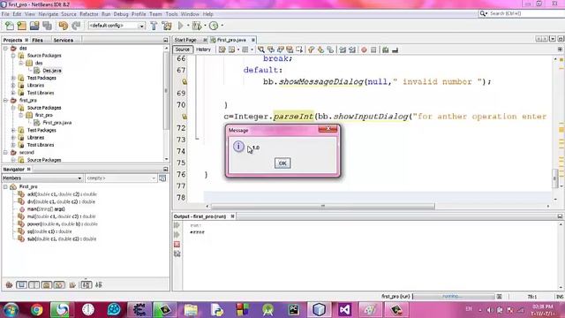Open the Refactor menu
Viewport: 565px width, 318px height.
[89, 14]
